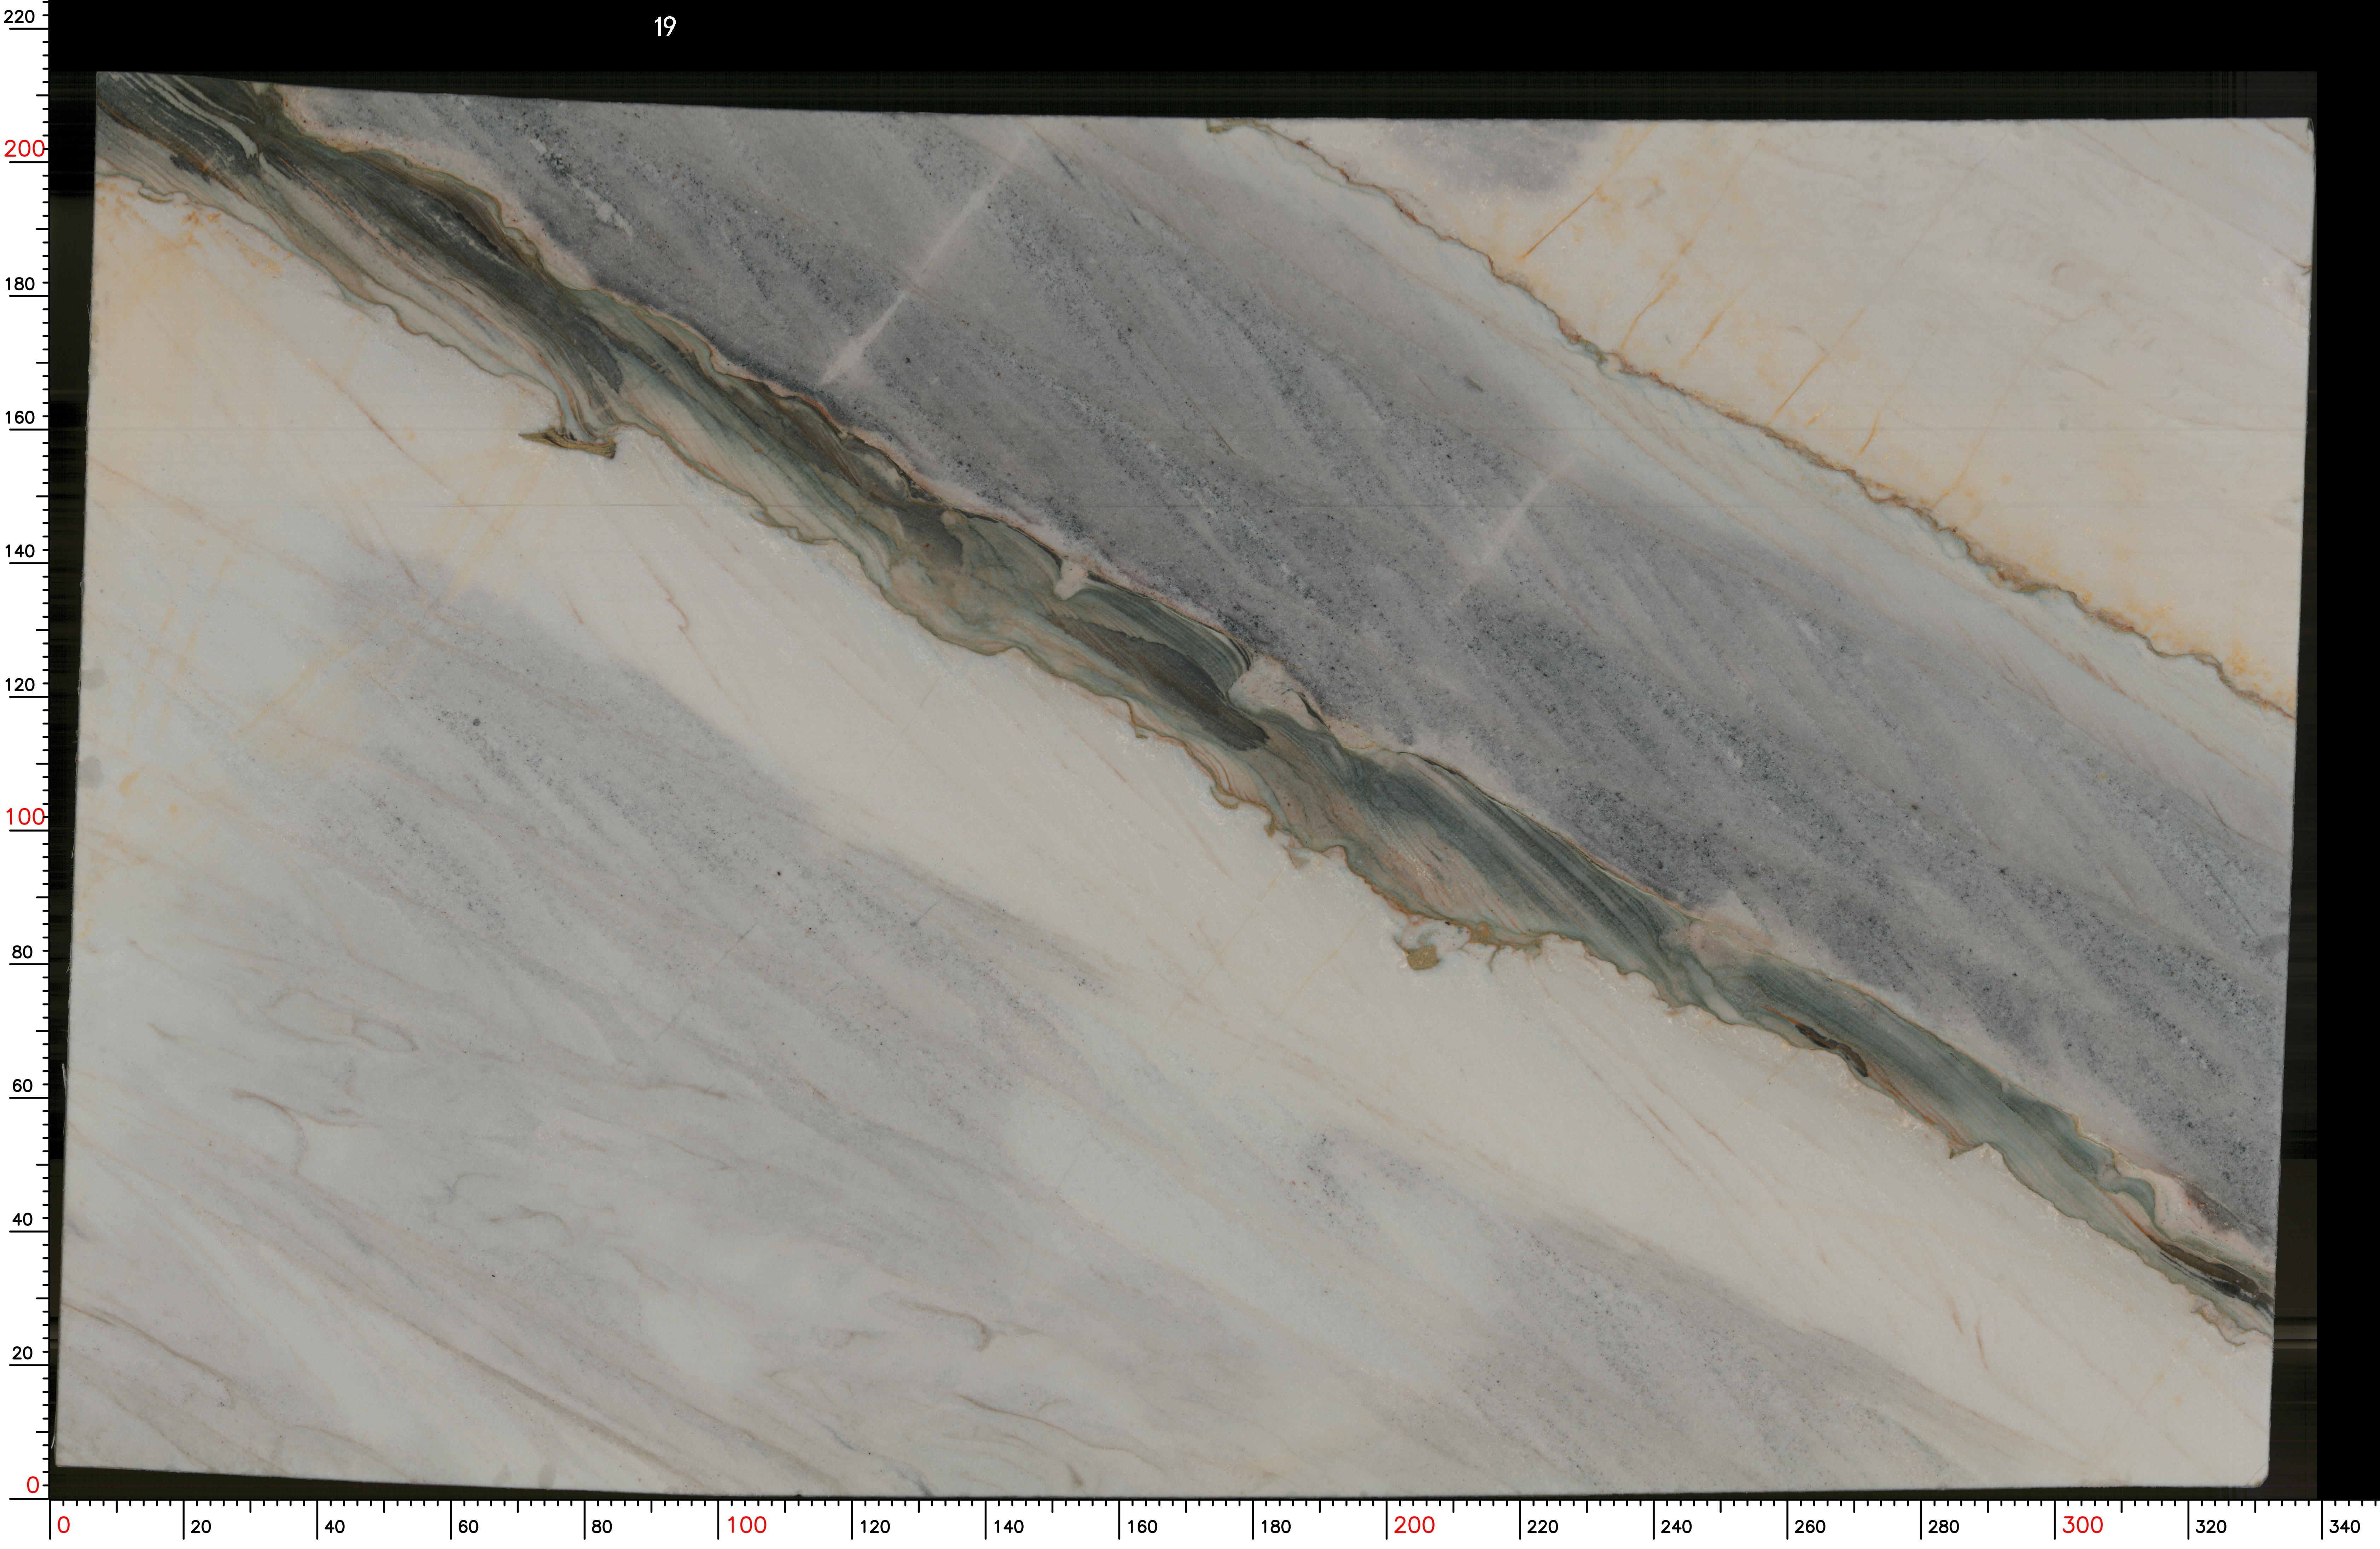Click red "200" on the horizontal ruler
The width and height of the screenshot is (2380, 1549).
(x=1414, y=1525)
